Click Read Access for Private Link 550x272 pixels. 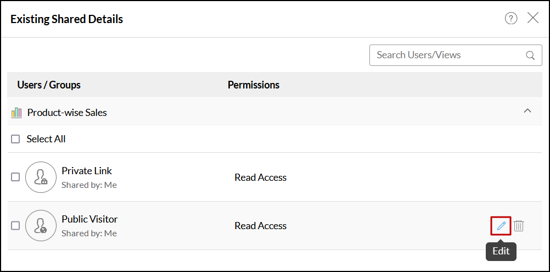pos(260,177)
